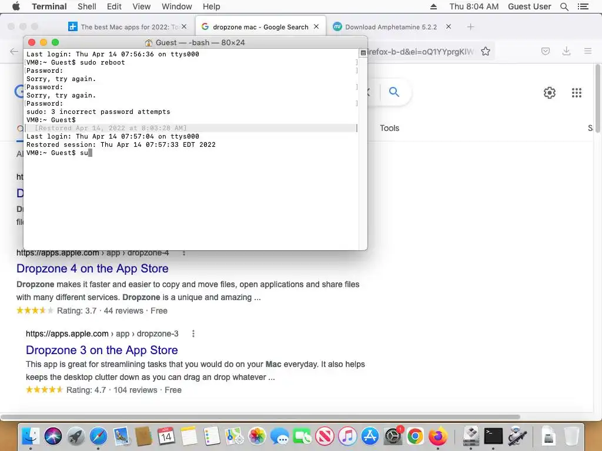Open the Edit menu
602x451 pixels.
(x=114, y=6)
